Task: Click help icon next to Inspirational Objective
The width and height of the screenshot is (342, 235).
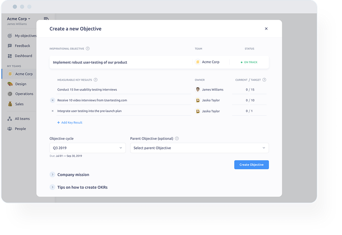Action: 88,49
